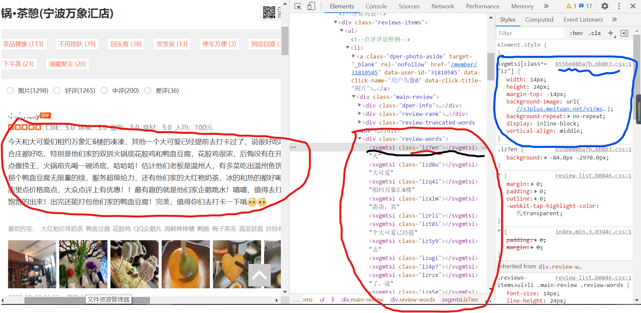
Task: Click the 菜品健康 (113) tag
Action: click(23, 44)
